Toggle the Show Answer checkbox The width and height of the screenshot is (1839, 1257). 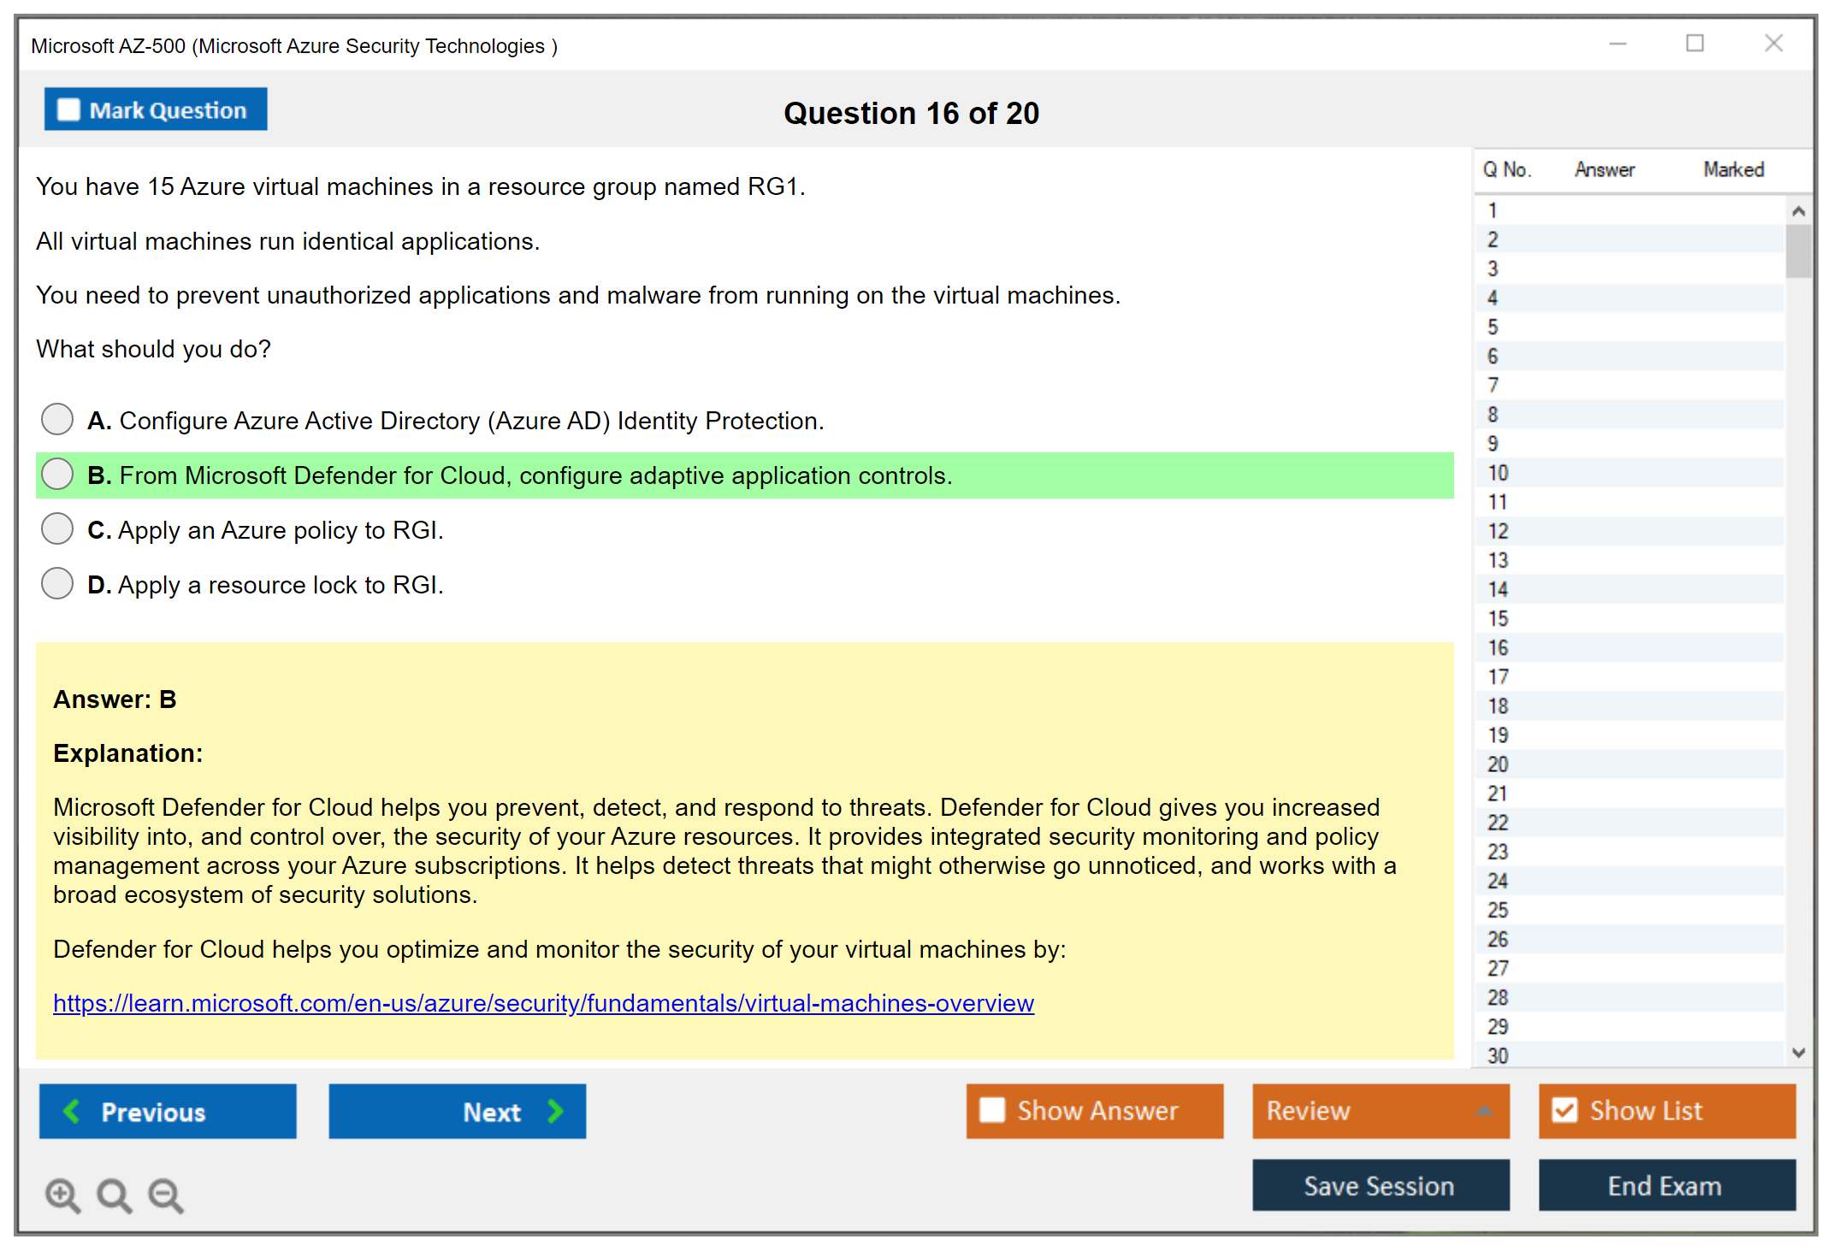[992, 1110]
